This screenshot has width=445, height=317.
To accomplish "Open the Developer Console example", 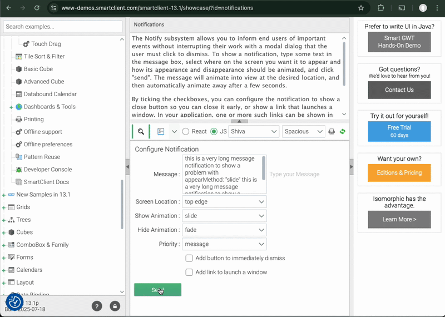I will (x=48, y=170).
